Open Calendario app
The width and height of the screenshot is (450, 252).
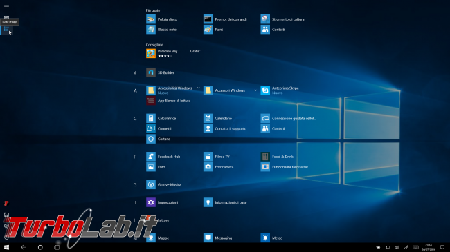coord(218,118)
